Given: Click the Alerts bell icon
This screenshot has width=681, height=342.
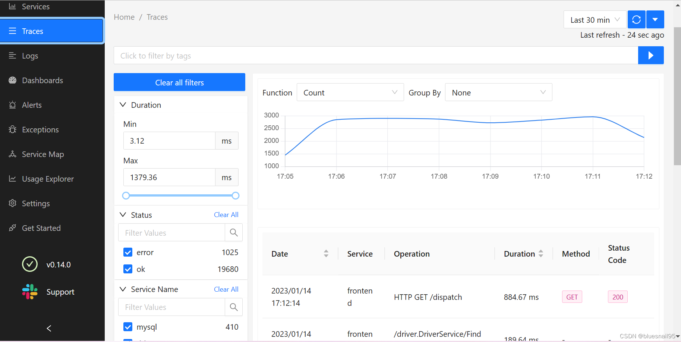Looking at the screenshot, I should pyautogui.click(x=12, y=105).
